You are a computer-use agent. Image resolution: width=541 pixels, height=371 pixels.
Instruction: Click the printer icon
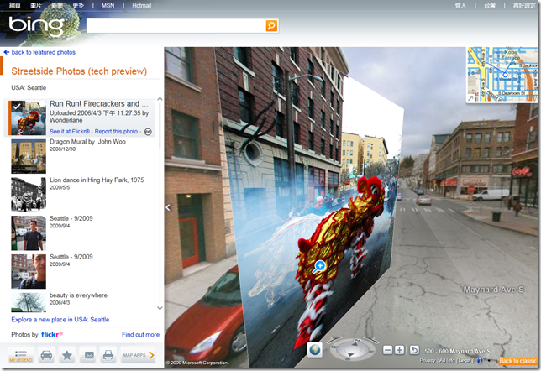[x=108, y=355]
